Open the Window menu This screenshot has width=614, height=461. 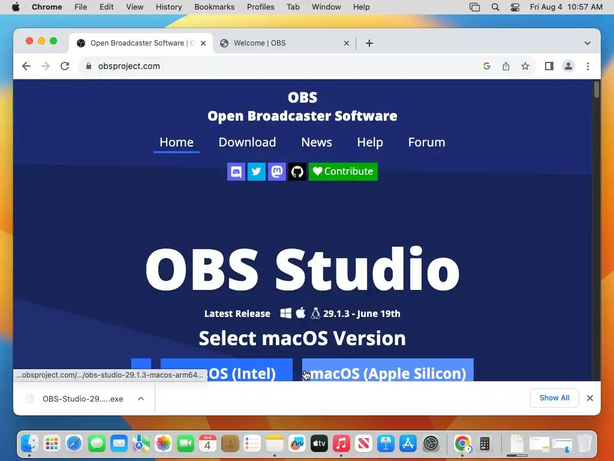326,7
